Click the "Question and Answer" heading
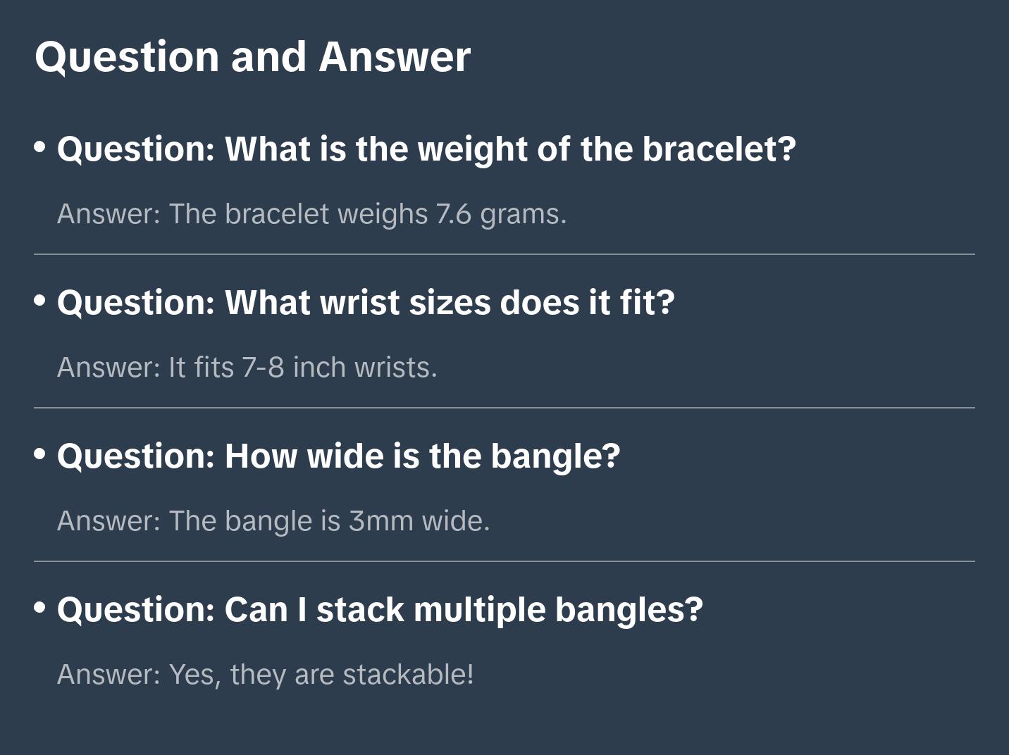 coord(252,56)
